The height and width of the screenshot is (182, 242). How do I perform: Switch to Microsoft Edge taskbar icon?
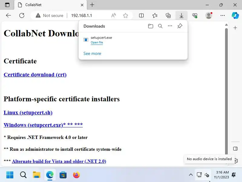50,175
